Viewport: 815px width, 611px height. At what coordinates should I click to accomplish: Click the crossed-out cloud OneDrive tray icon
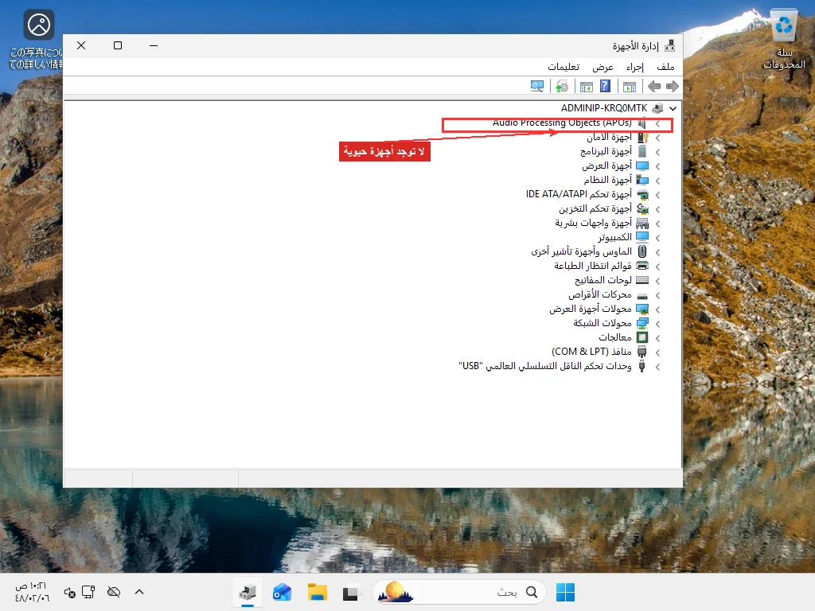[x=113, y=592]
